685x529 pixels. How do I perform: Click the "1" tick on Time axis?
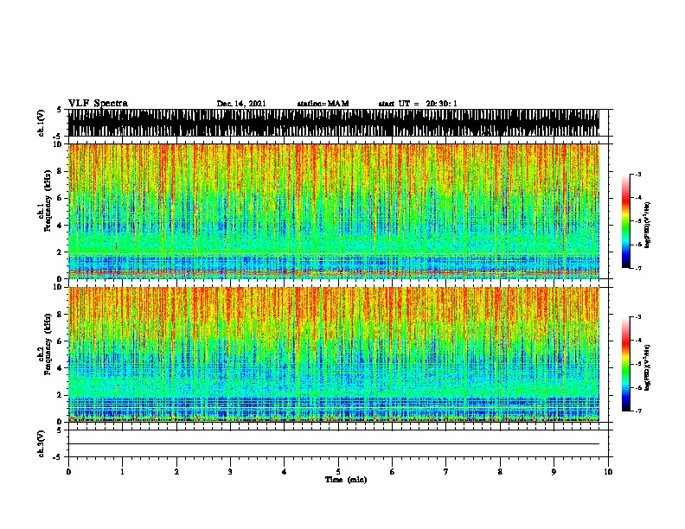(x=122, y=472)
